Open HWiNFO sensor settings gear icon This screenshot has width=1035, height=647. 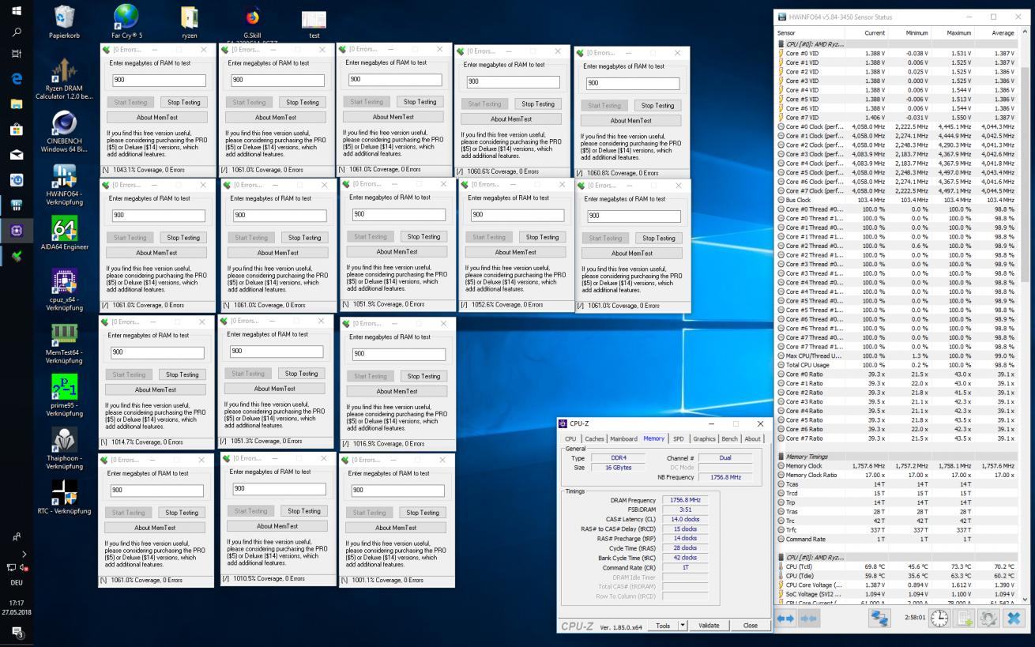click(989, 619)
